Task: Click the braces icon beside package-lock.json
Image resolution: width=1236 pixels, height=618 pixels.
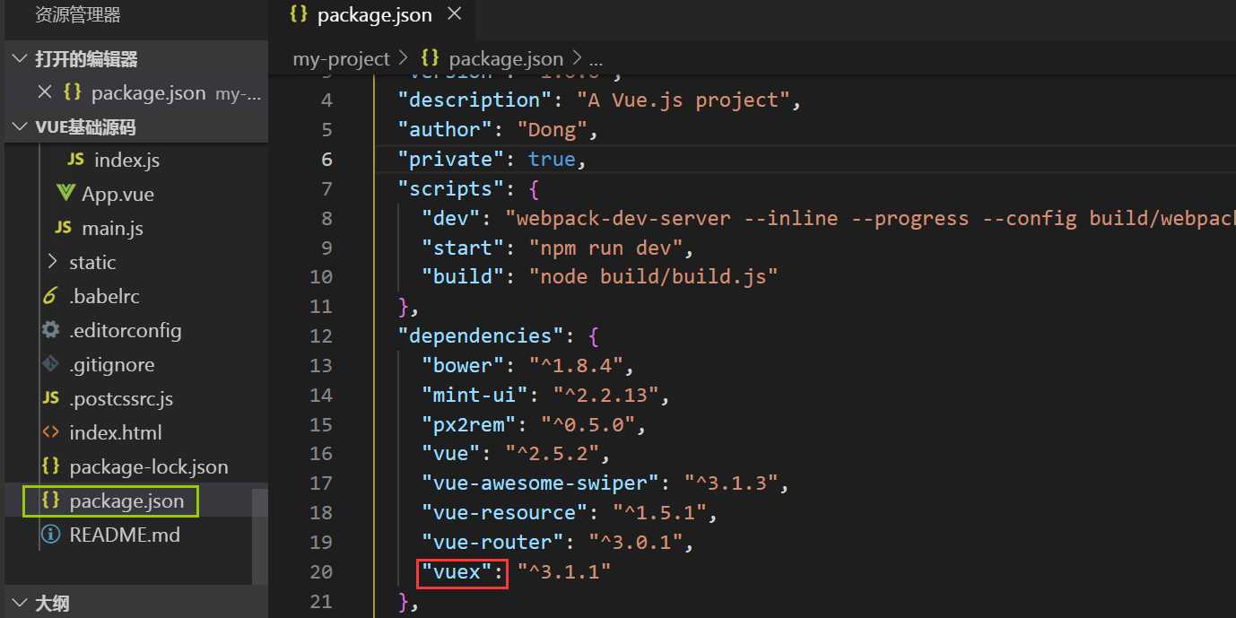Action: 51,466
